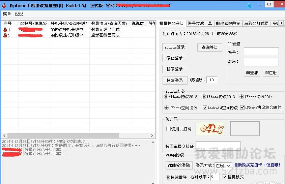The image size is (285, 184).
Task: Click the log panel scroll up arrow
Action: tap(153, 143)
